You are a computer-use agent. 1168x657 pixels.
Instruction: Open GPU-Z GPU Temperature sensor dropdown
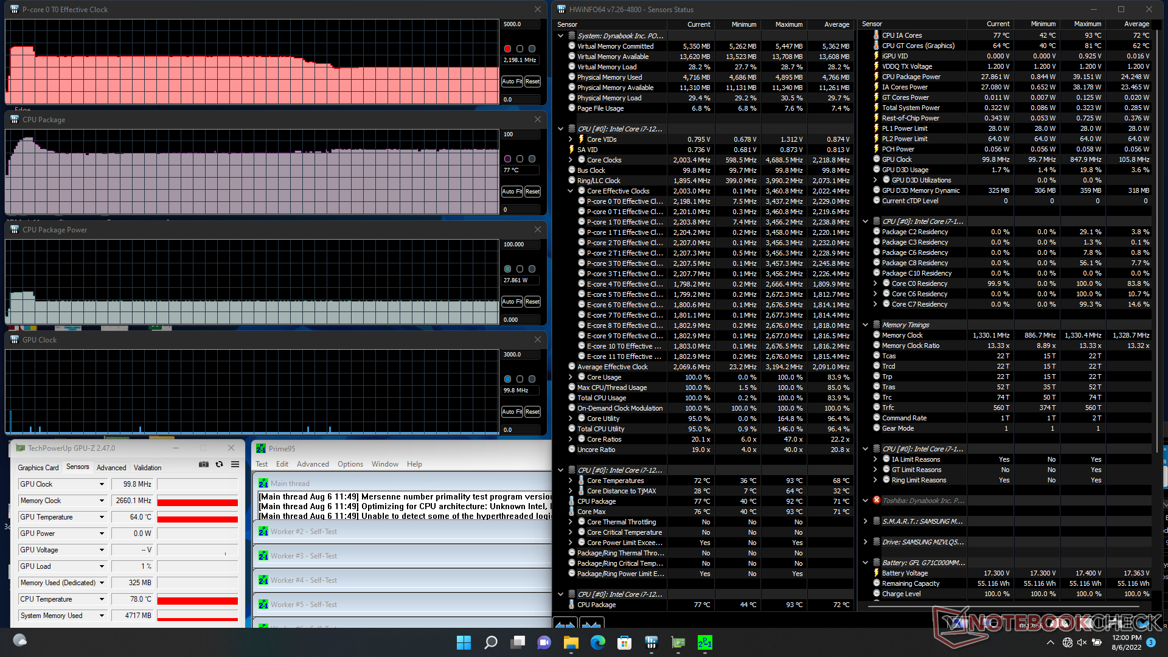[102, 517]
